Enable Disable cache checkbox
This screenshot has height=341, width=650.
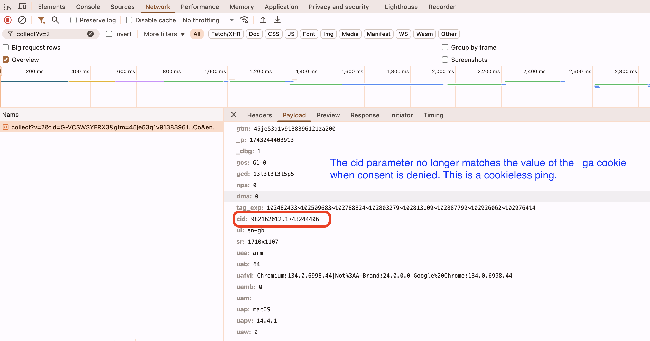tap(129, 20)
